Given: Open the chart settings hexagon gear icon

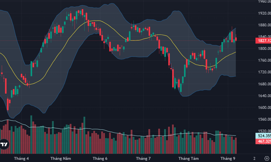Looking at the screenshot, I should click(x=267, y=158).
